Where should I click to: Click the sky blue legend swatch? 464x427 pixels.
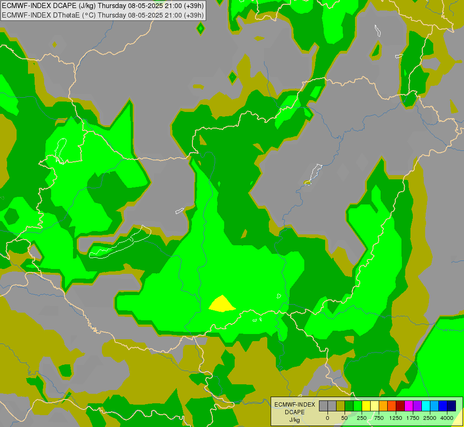point(435,406)
